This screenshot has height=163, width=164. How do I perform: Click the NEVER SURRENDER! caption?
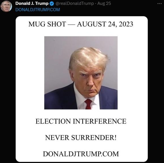[81, 138]
